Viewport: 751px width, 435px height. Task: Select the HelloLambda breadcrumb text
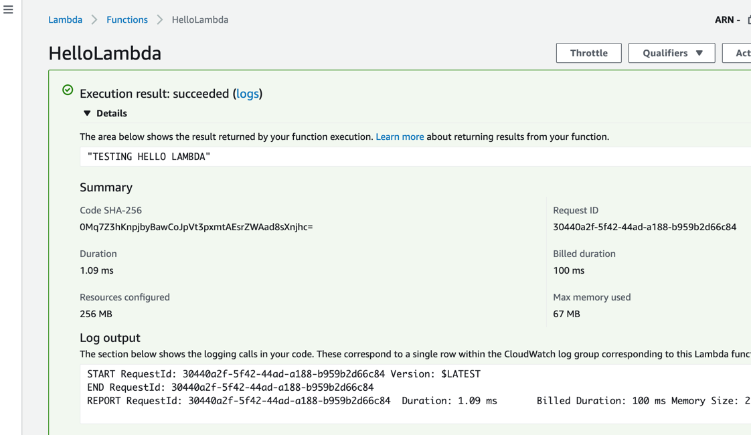point(199,19)
